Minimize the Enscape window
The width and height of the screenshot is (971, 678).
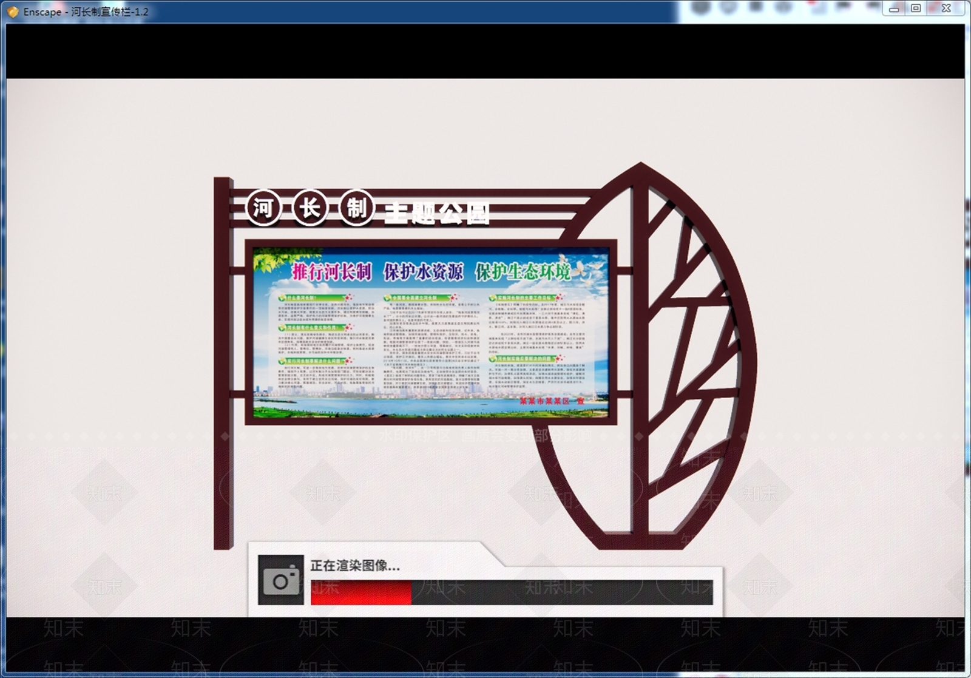[x=894, y=8]
